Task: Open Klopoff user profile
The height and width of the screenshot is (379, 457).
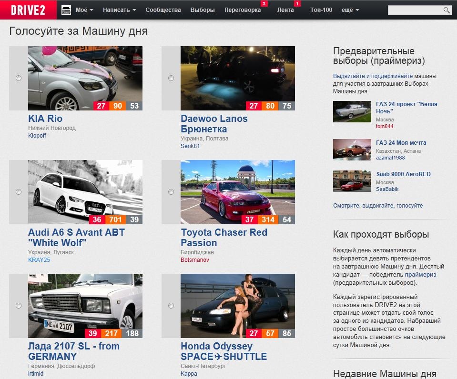Action: (x=37, y=135)
